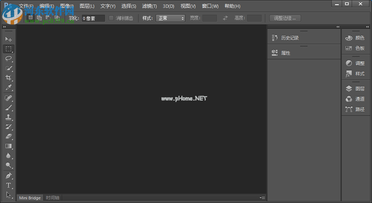Screen dimensions: 372x203
Task: Open the Styles (样式) panel
Action: (x=356, y=74)
